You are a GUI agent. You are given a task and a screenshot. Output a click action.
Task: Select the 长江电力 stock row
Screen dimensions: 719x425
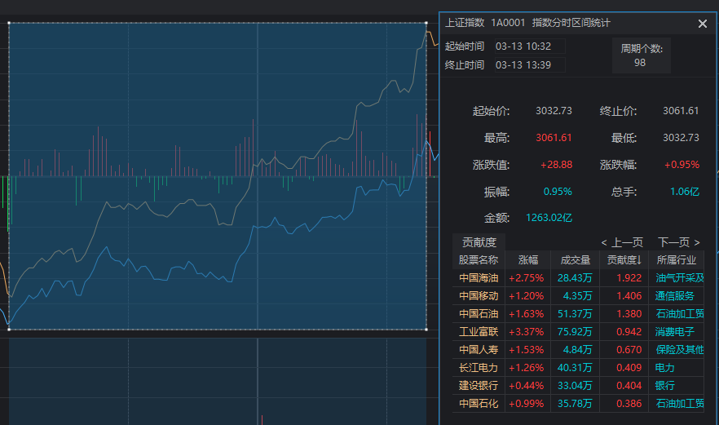click(478, 367)
